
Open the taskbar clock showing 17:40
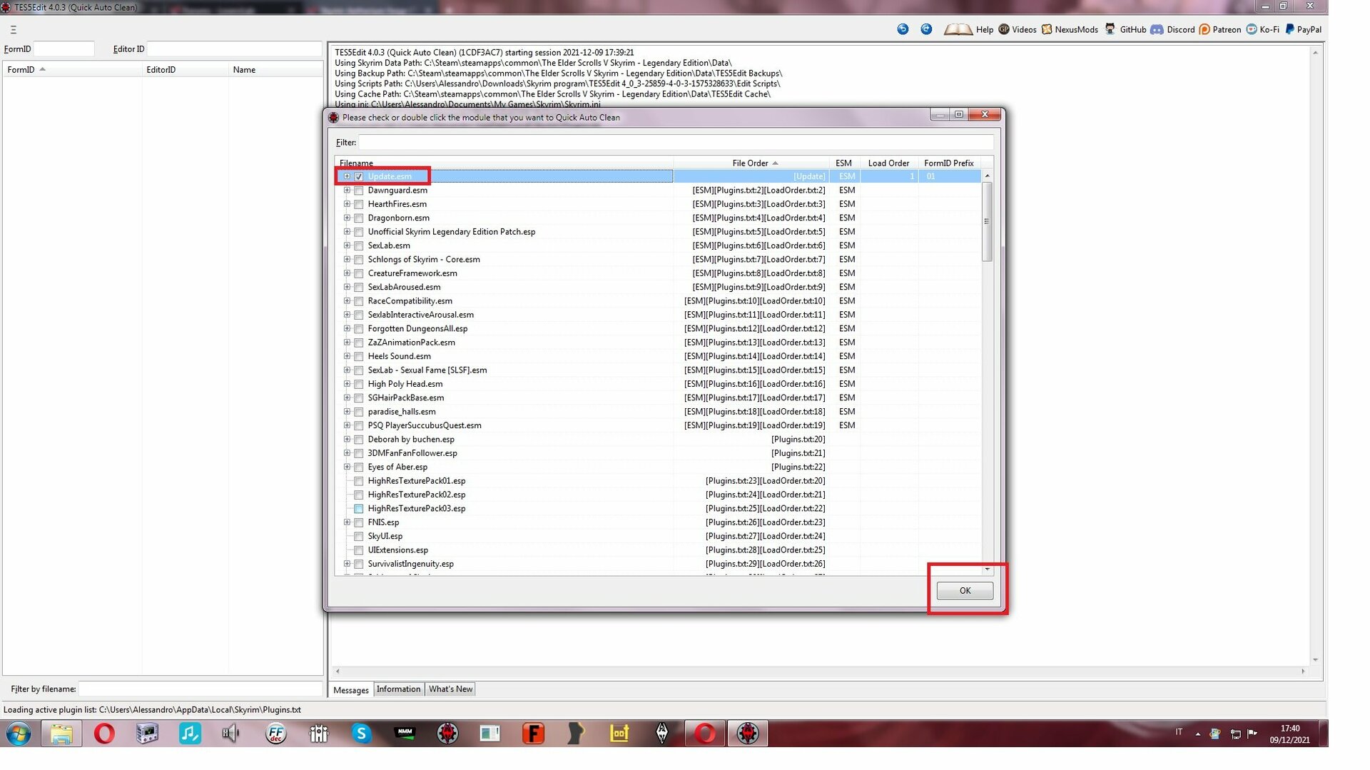point(1289,734)
